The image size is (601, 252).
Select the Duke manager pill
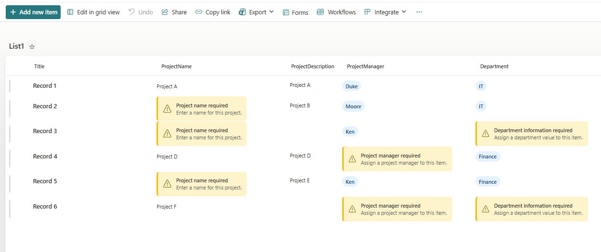(x=352, y=86)
